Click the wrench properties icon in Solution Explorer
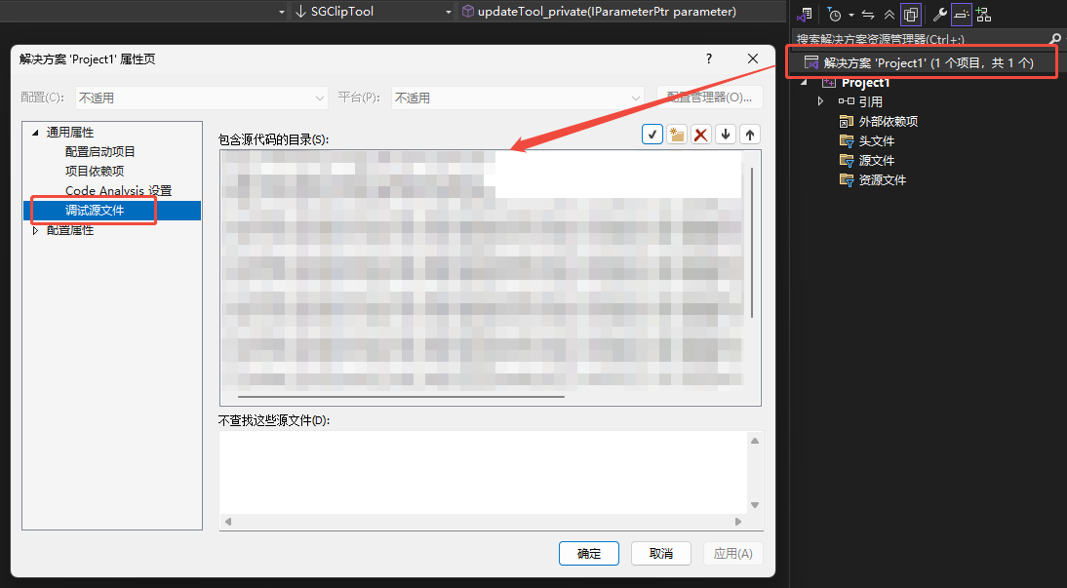Screen dimensions: 1067x588 939,14
